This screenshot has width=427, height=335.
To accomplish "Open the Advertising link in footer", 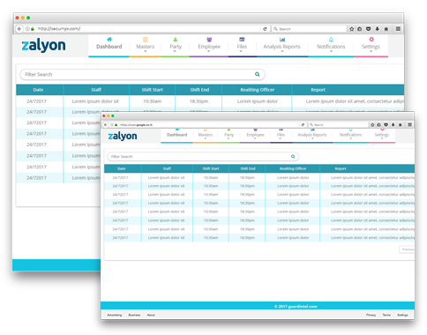I will click(115, 315).
